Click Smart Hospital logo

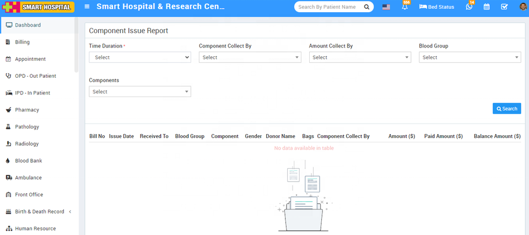[38, 7]
